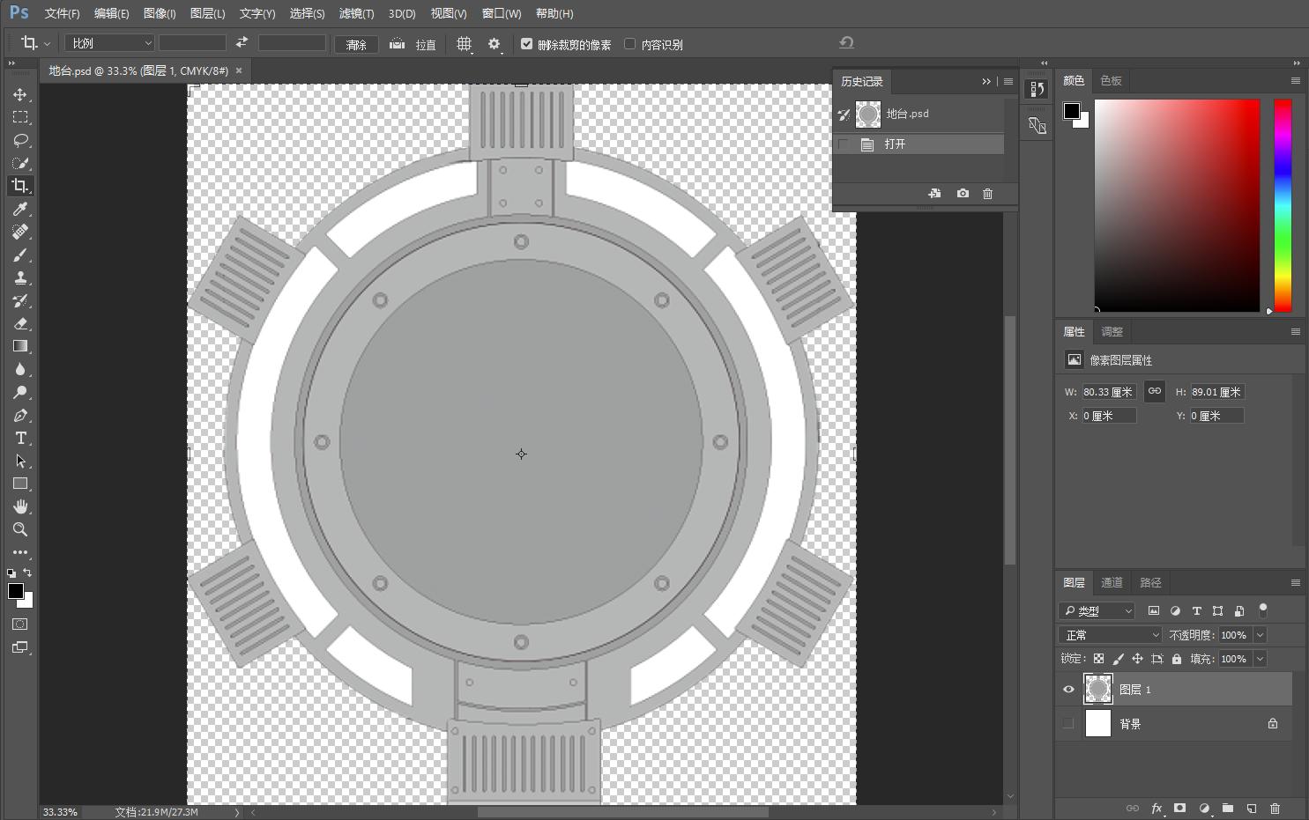Select the Eyedropper tool
The image size is (1309, 820).
coord(20,209)
